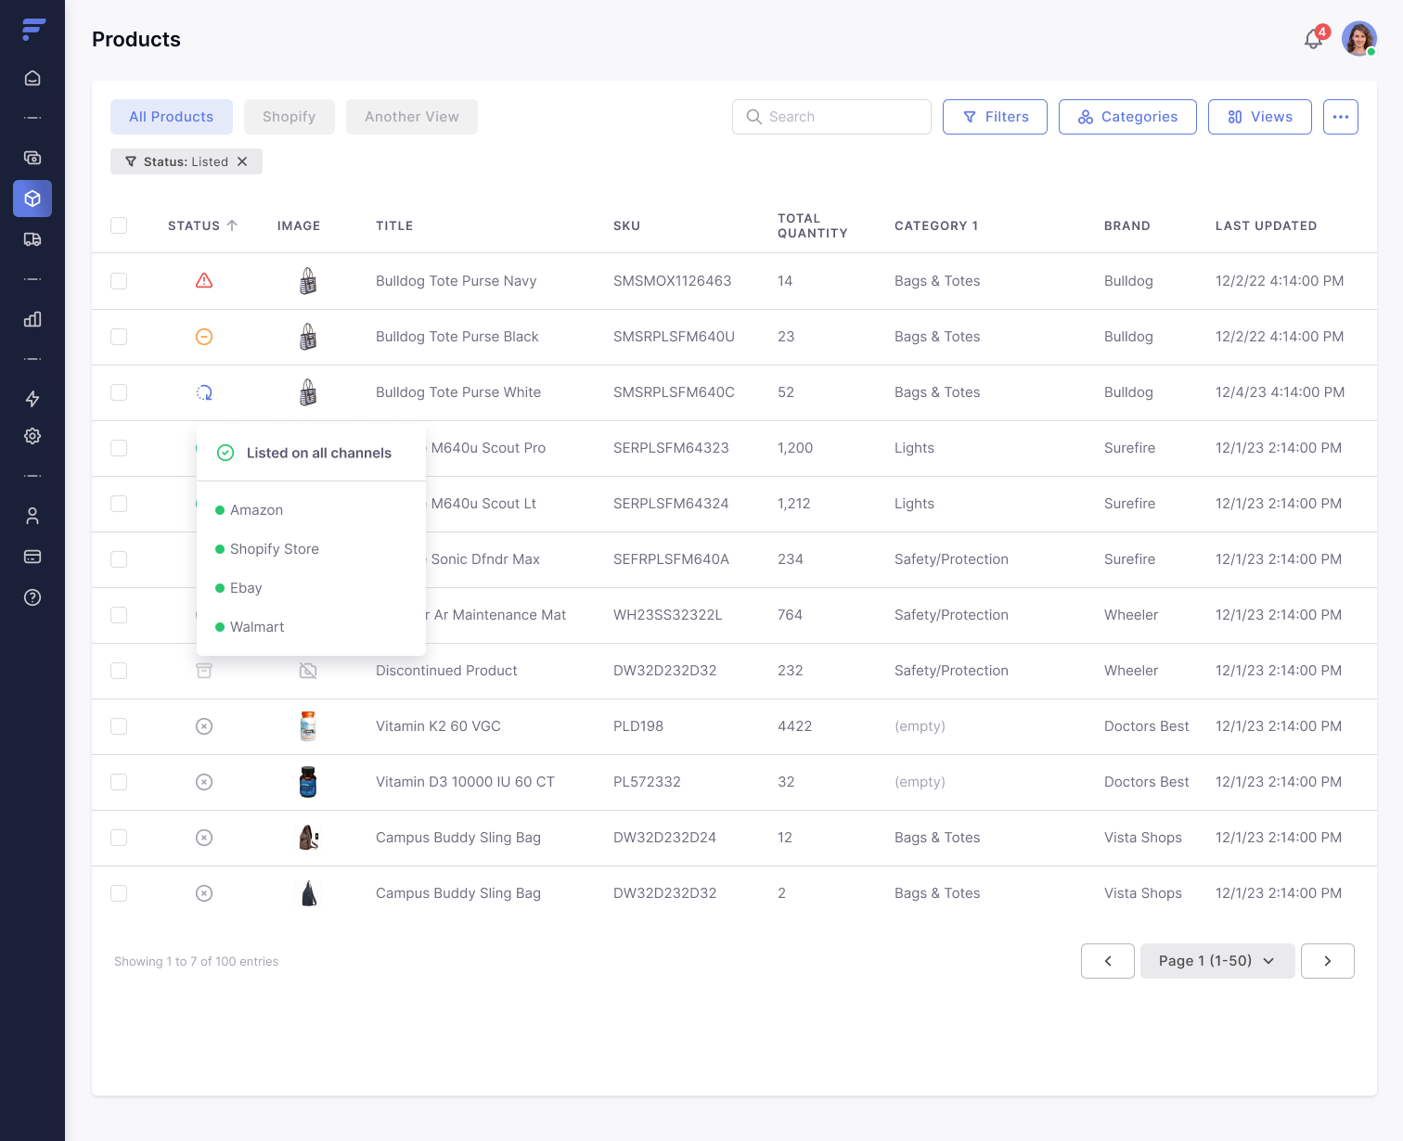This screenshot has height=1141, width=1403.
Task: Check the row checkbox for Discontinued Product
Action: click(x=119, y=671)
